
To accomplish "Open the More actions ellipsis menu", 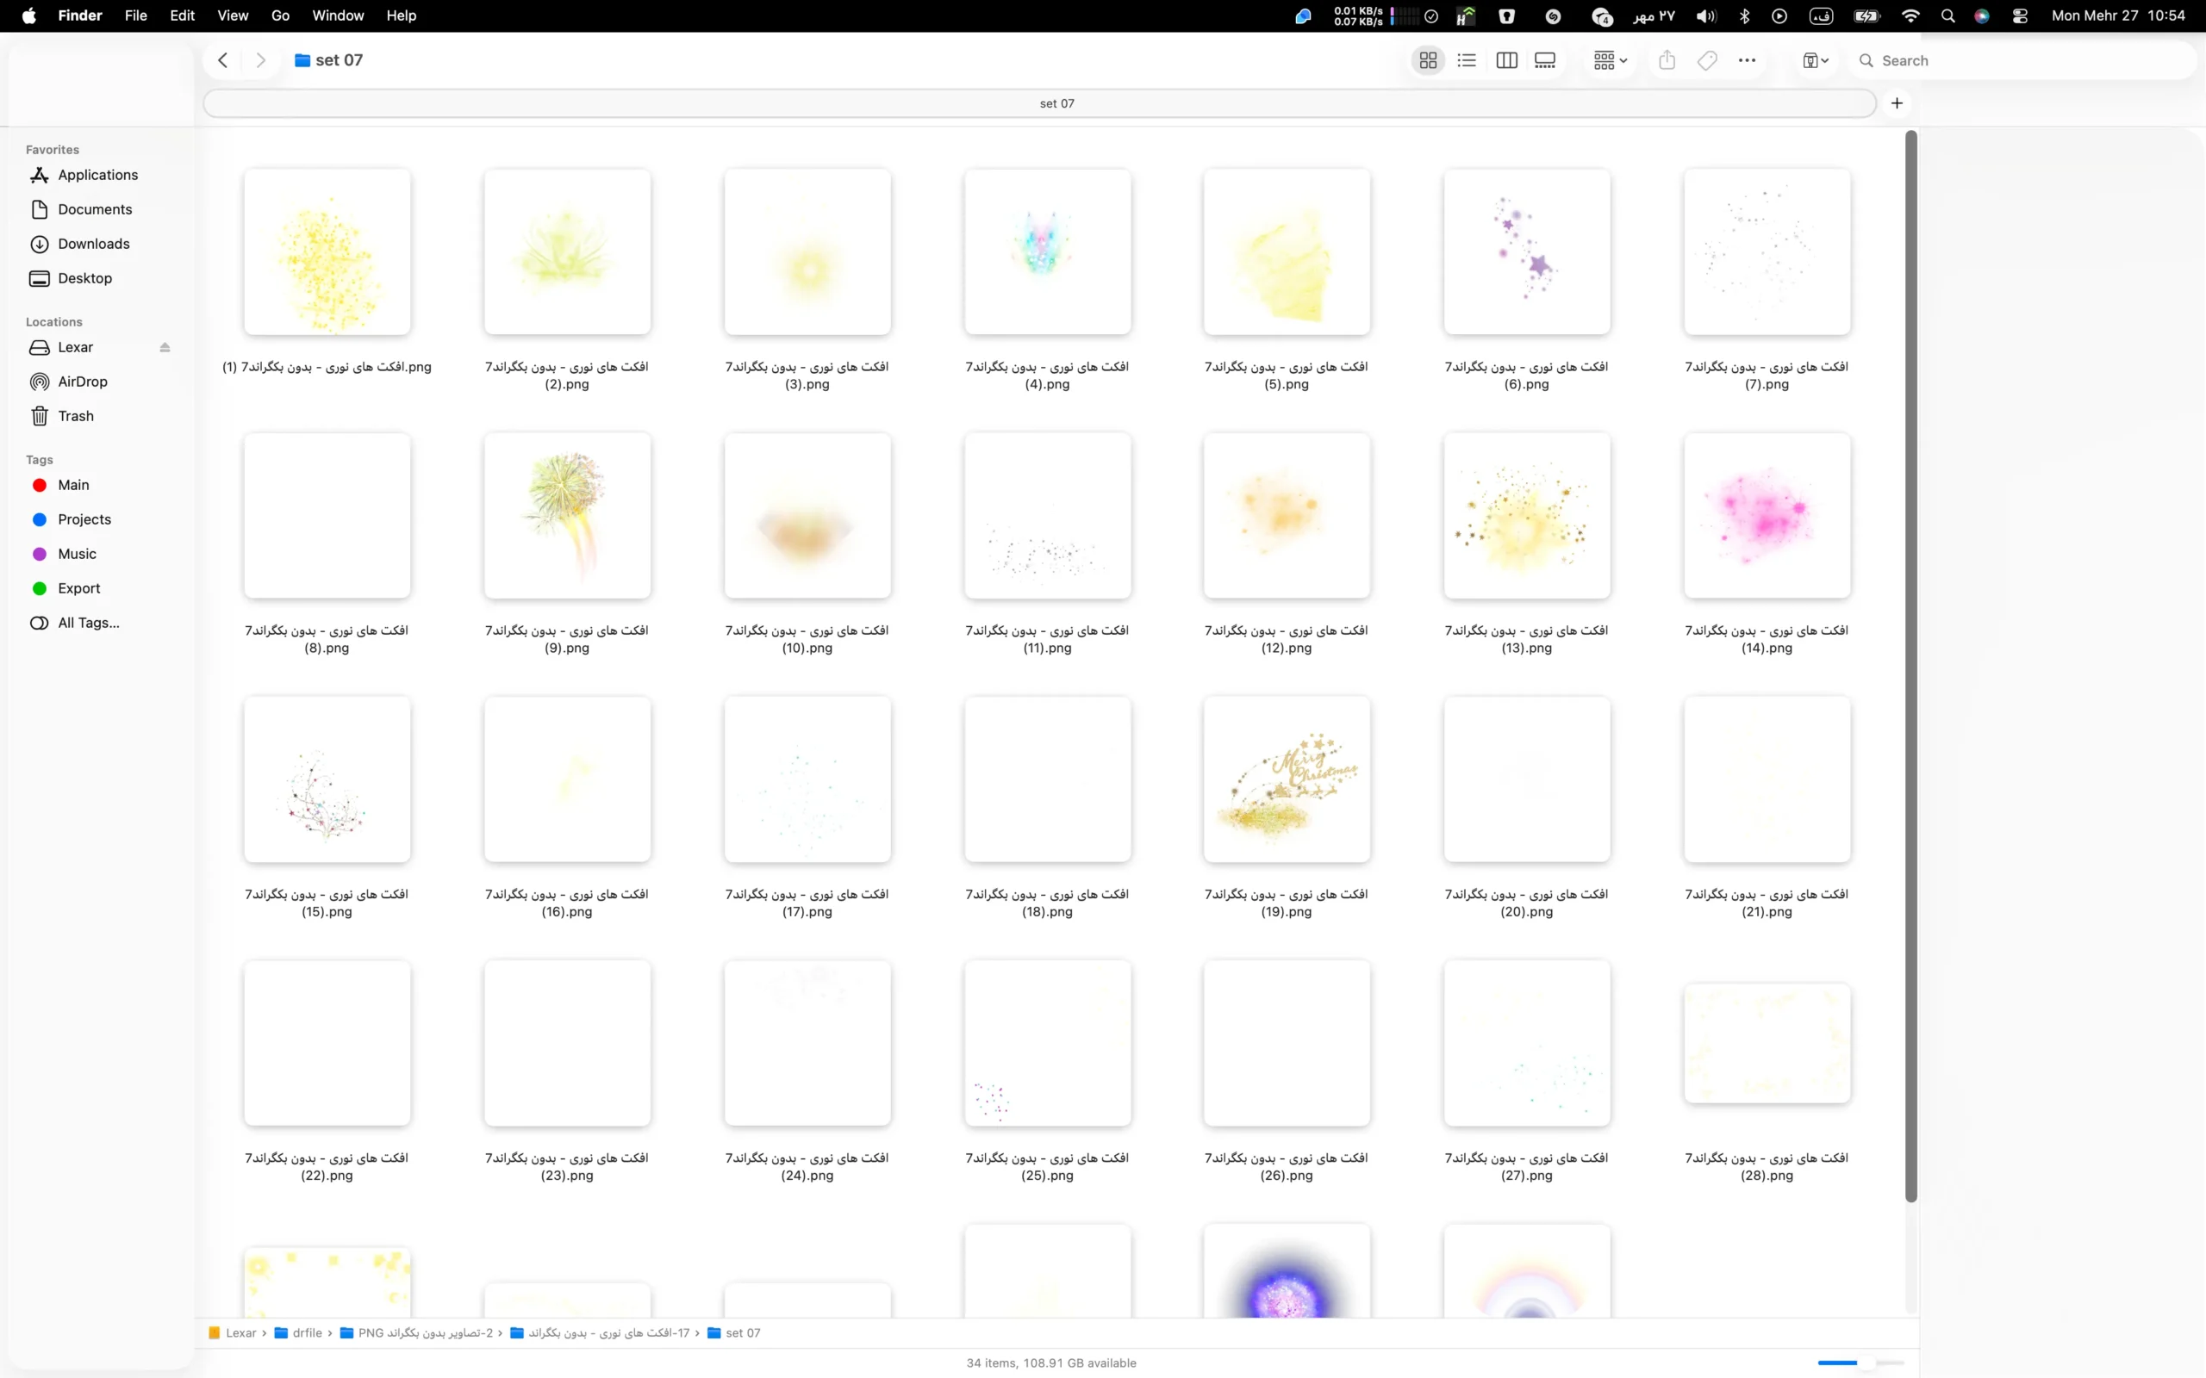I will tap(1747, 60).
